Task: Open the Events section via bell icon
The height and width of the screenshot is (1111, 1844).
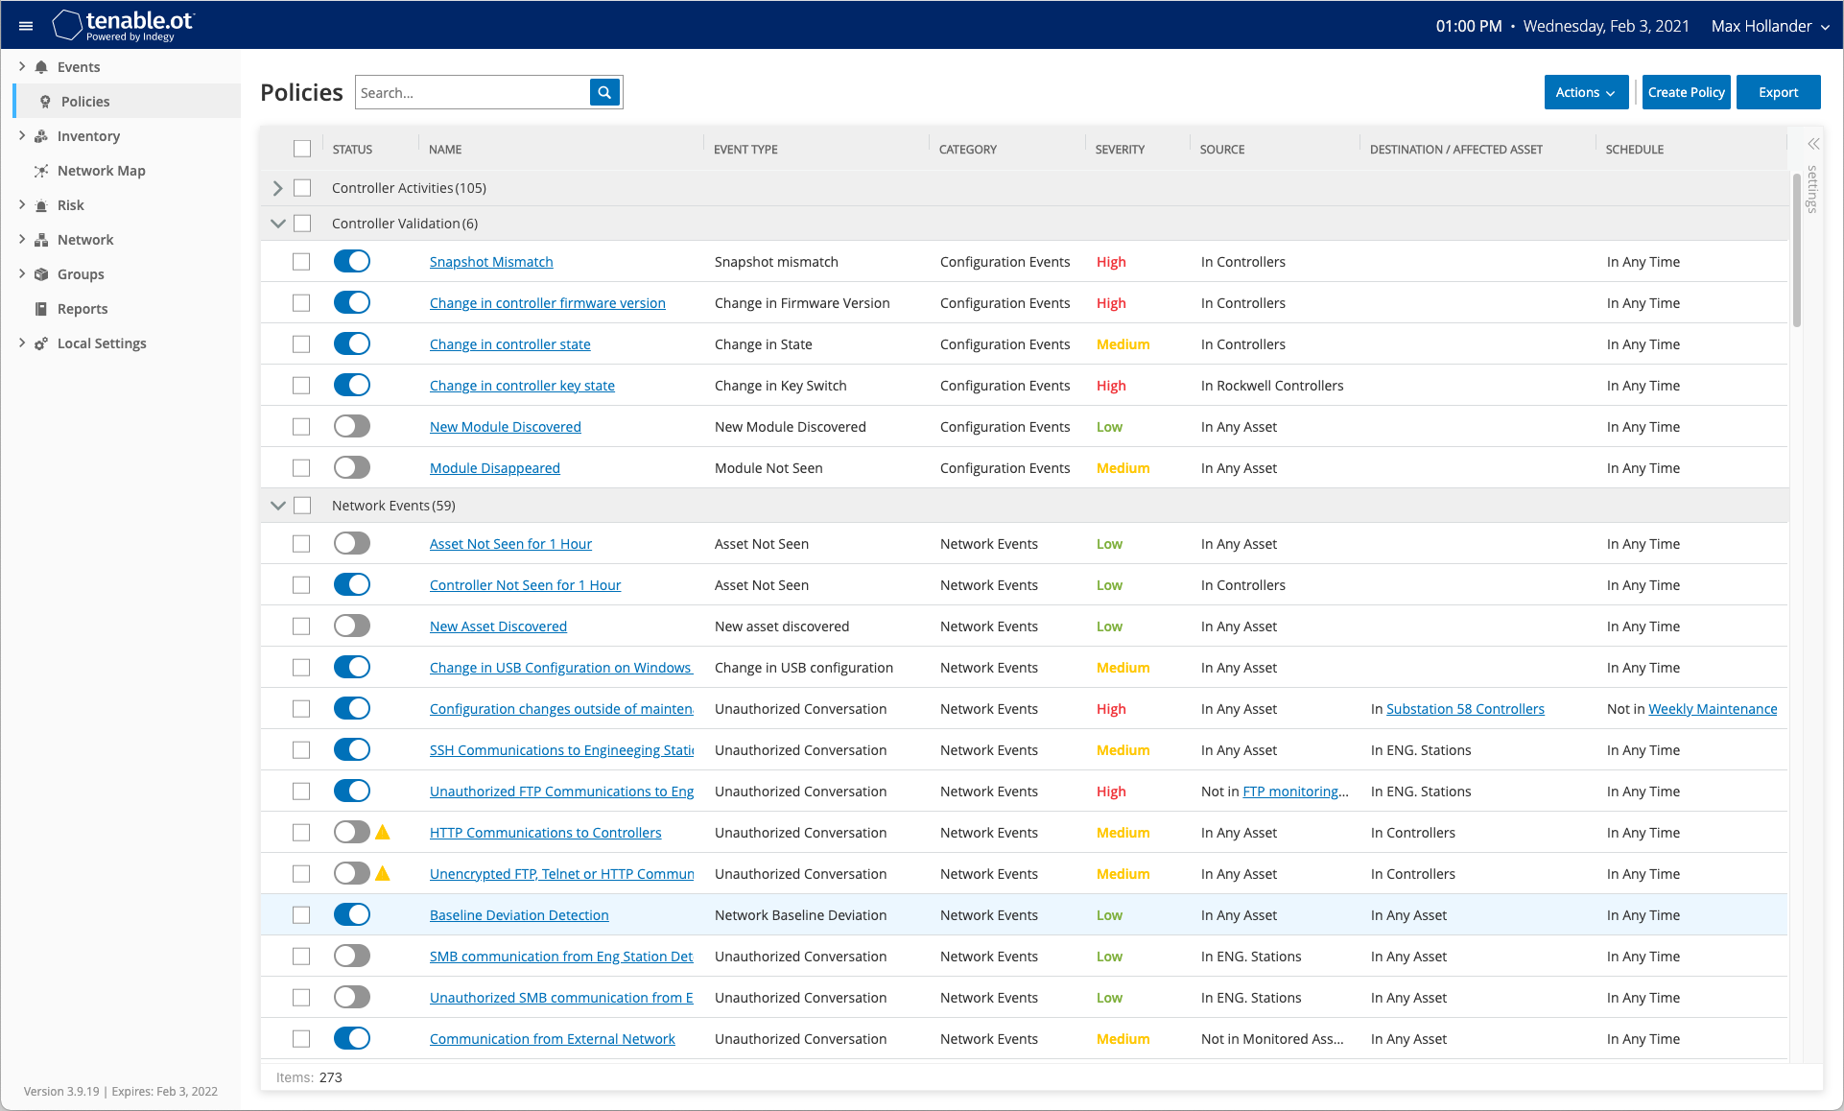Action: (40, 66)
